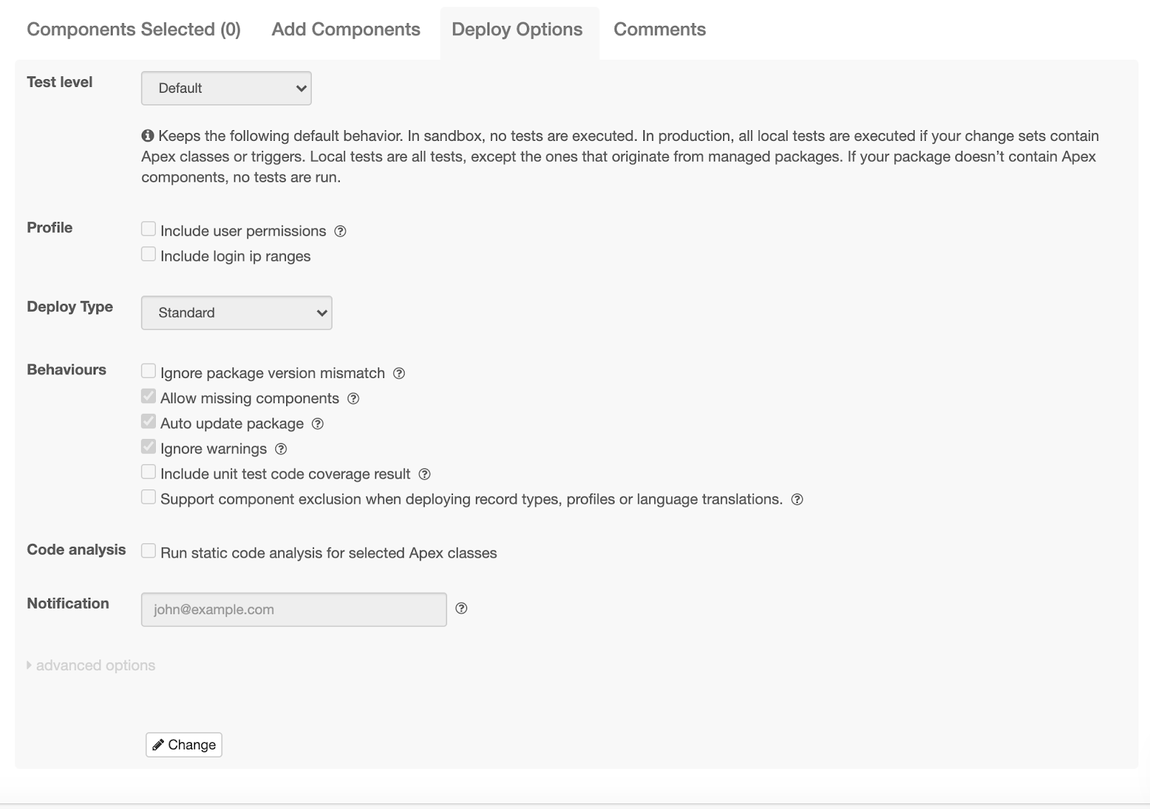
Task: Open the Test level dropdown
Action: (x=226, y=88)
